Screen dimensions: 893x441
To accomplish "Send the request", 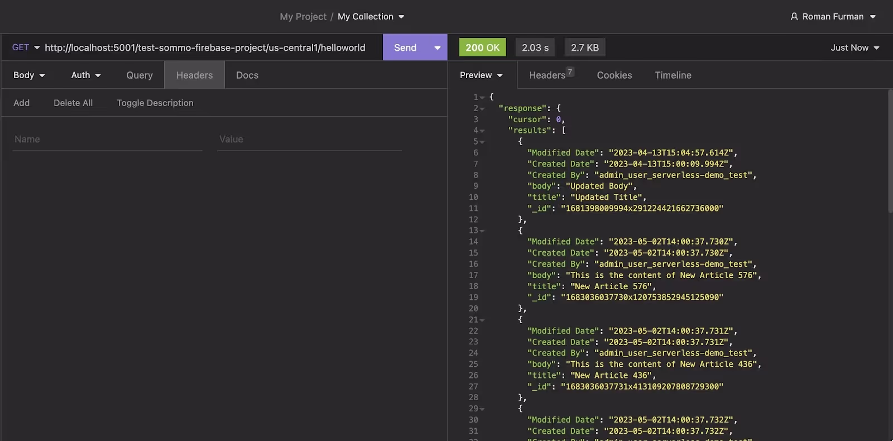I will click(405, 47).
